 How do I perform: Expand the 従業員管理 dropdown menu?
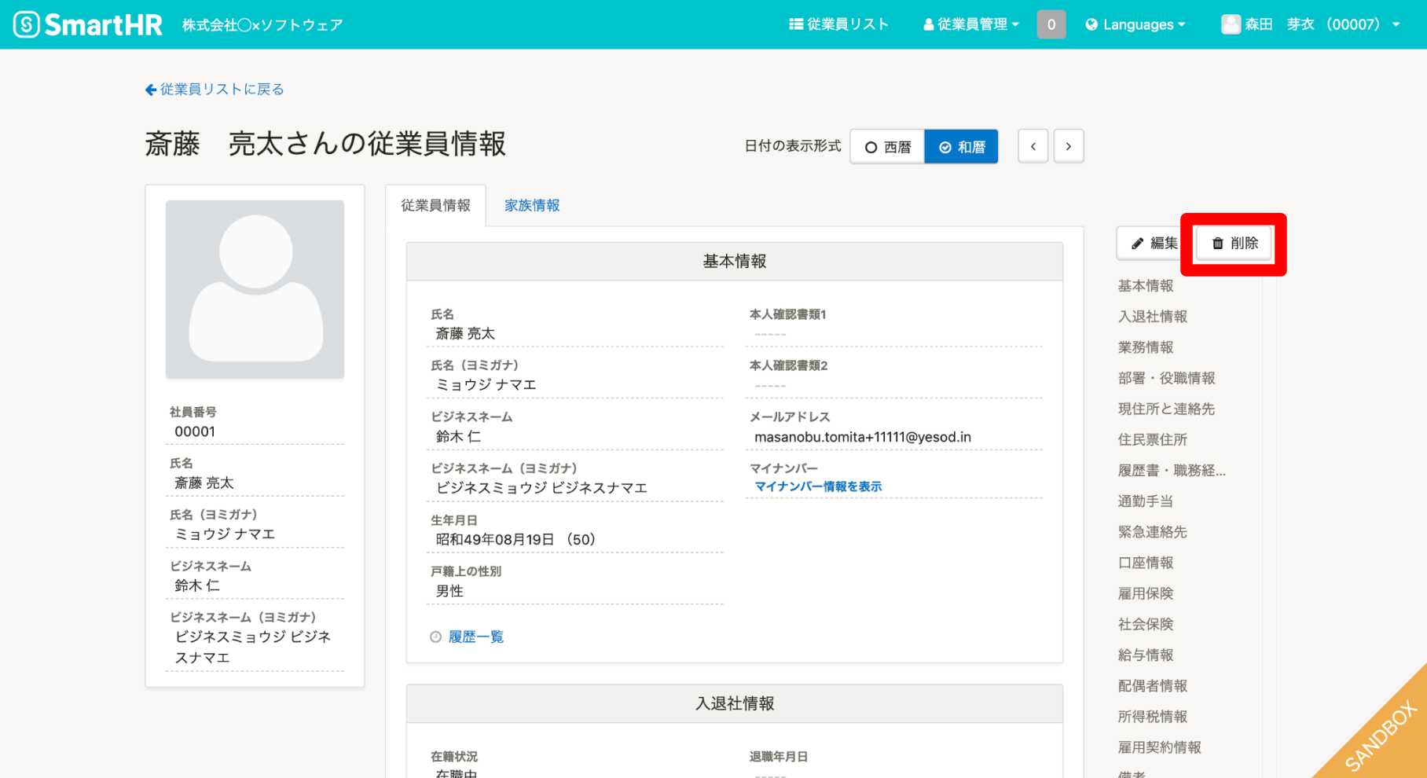click(971, 24)
